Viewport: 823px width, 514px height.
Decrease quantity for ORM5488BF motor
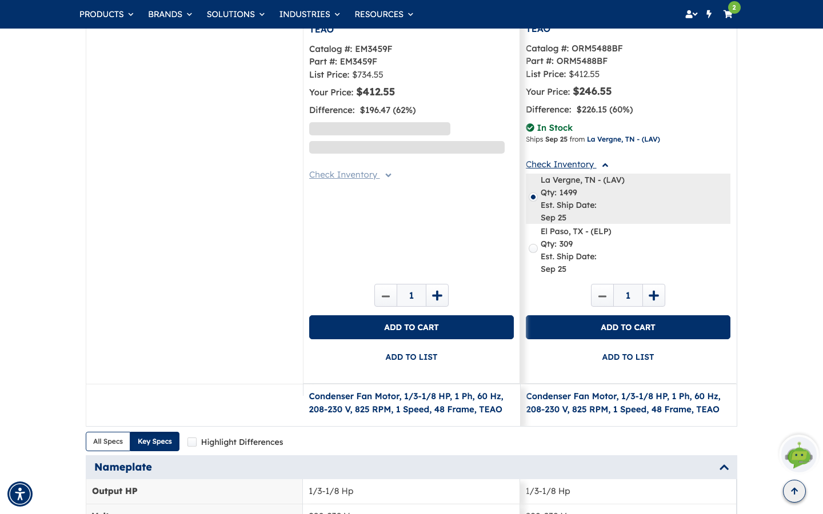602,295
